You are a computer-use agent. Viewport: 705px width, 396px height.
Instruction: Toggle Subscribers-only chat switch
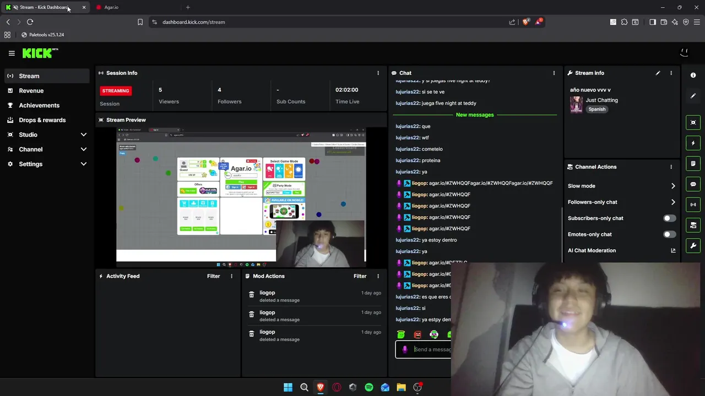(669, 218)
